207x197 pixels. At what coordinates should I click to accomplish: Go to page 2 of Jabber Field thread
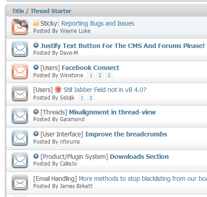(91, 98)
